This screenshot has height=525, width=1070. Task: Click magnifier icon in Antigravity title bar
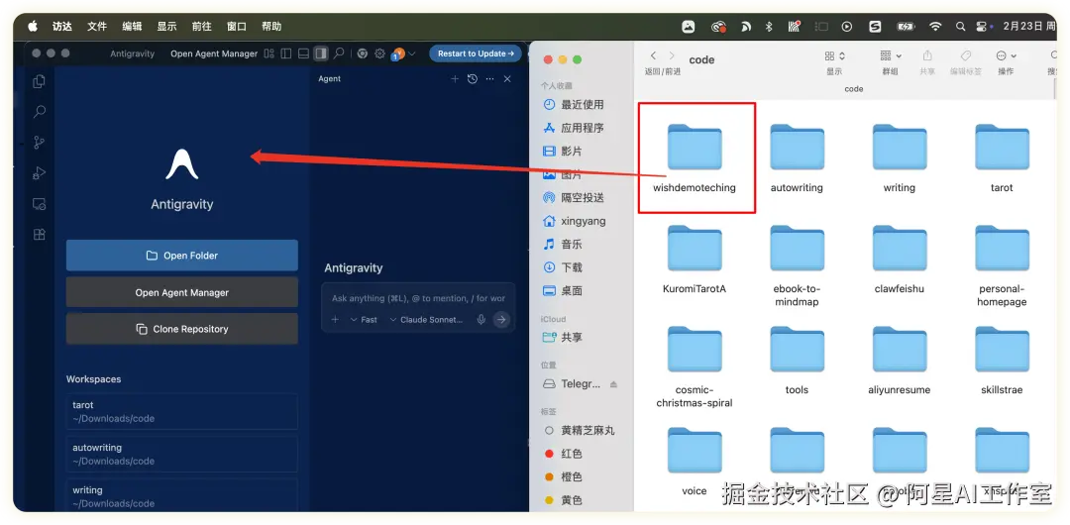click(339, 53)
